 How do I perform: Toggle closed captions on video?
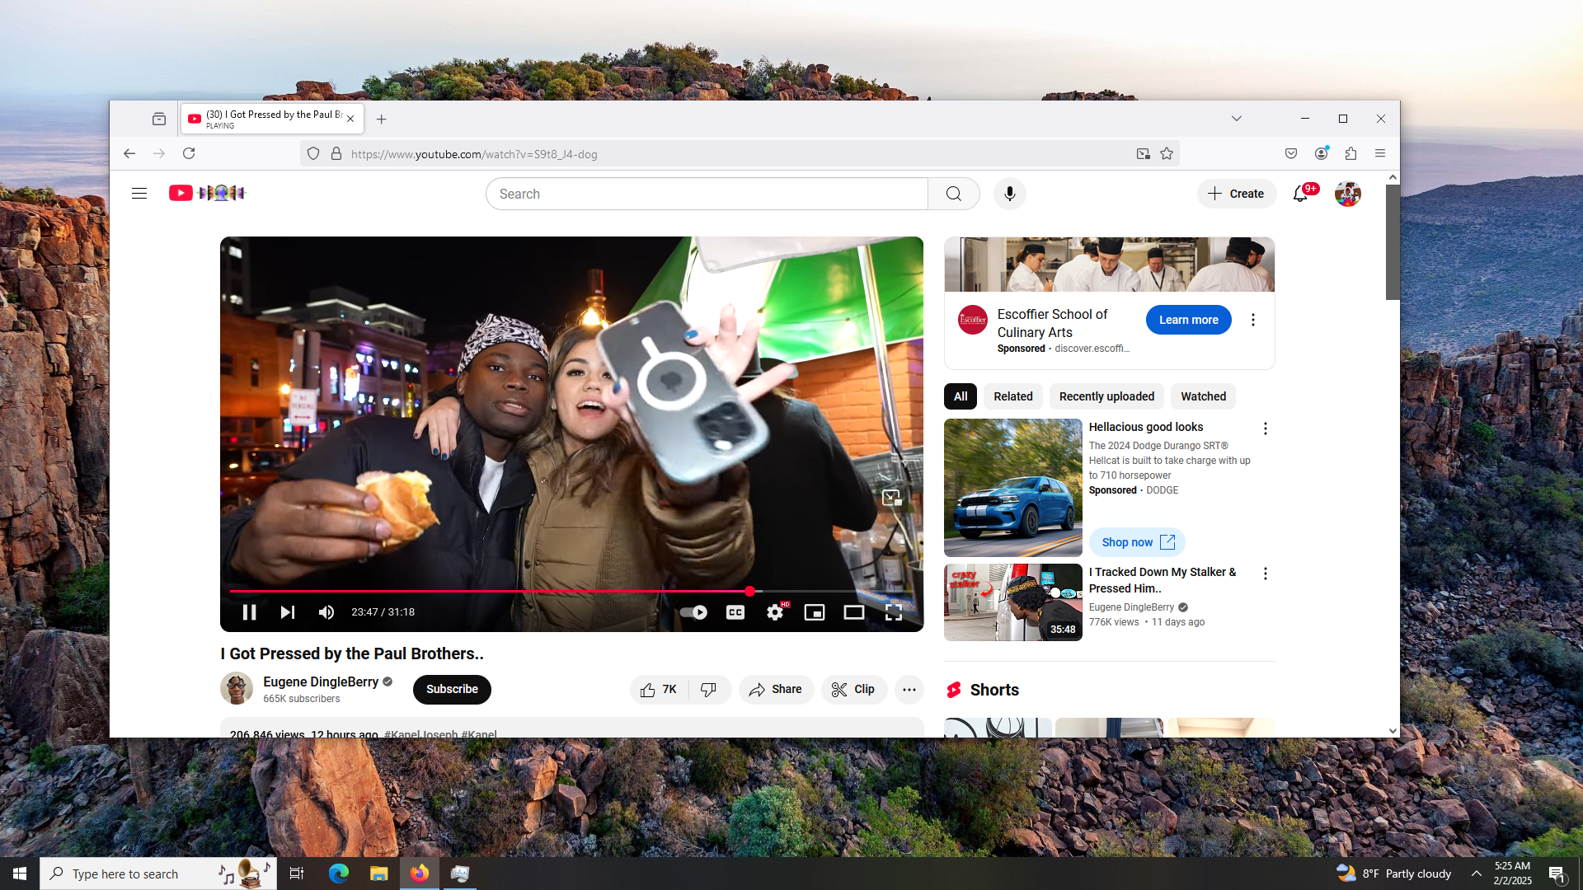[x=735, y=612]
